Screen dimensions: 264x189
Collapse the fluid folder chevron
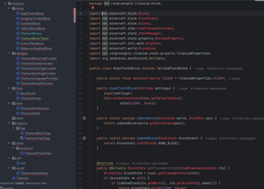(9, 88)
